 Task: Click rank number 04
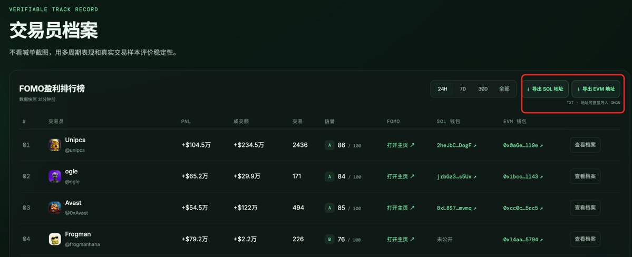[26, 239]
